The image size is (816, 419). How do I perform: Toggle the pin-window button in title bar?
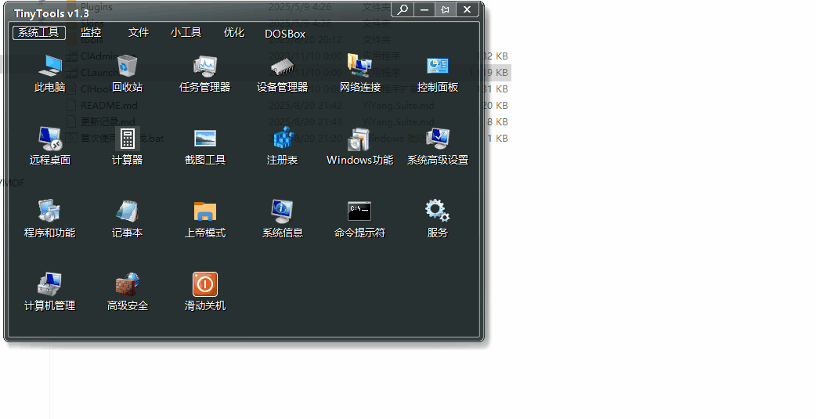[445, 9]
